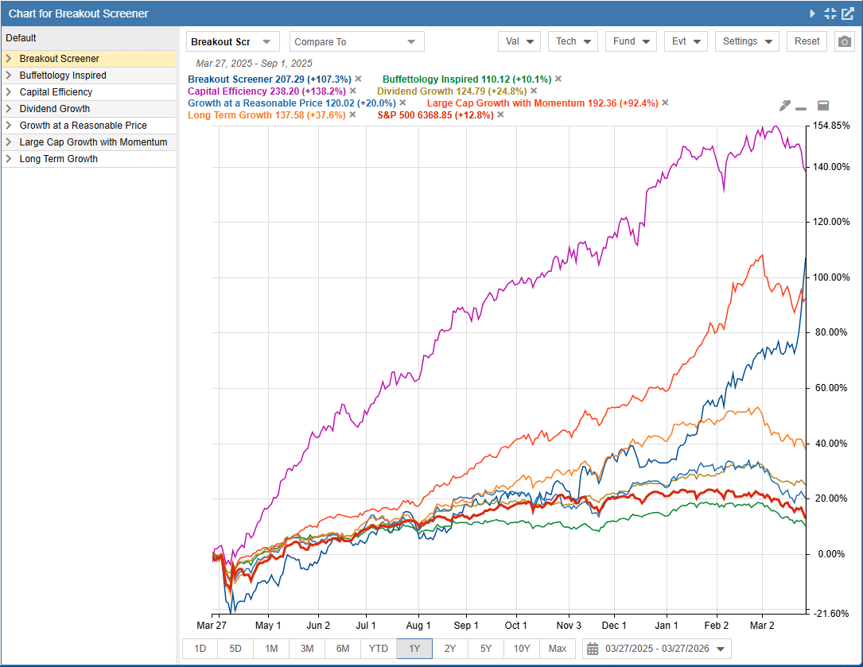The image size is (863, 667).
Task: Open the Evt events dropdown
Action: [x=686, y=41]
